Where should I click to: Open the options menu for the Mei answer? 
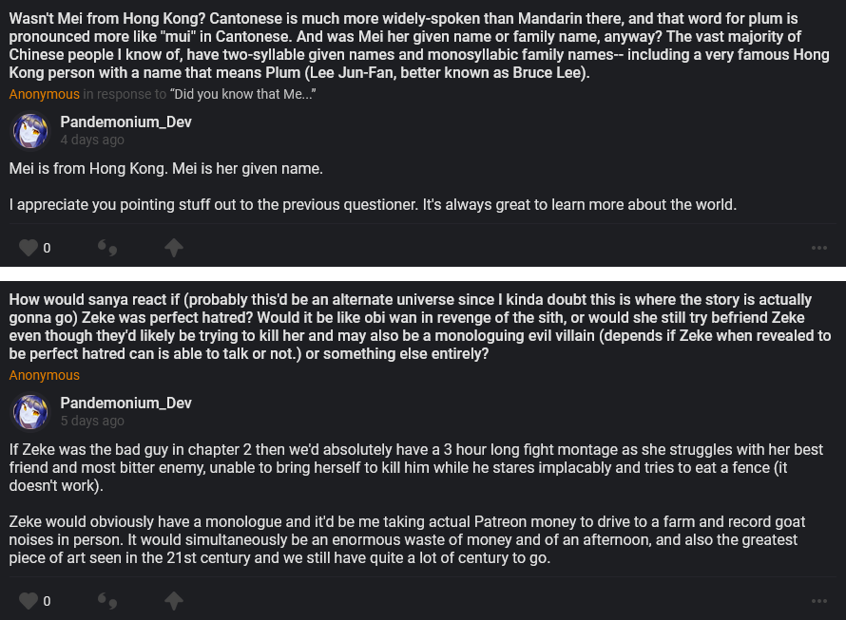[819, 248]
